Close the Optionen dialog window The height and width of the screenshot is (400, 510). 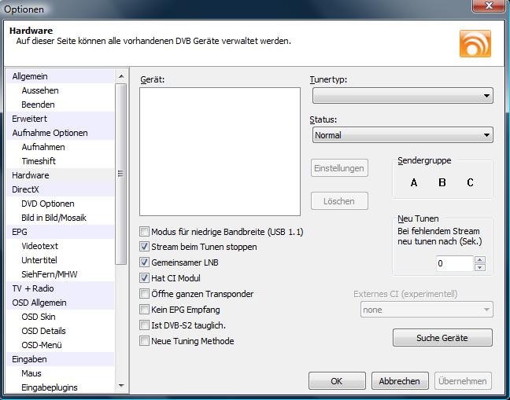(x=488, y=9)
